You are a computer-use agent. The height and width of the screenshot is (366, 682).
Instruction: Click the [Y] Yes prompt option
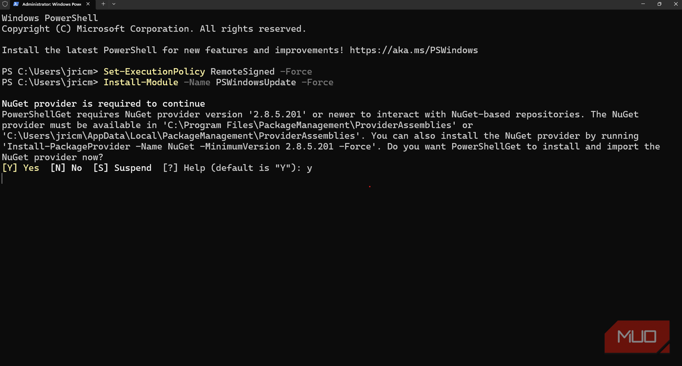tap(21, 168)
